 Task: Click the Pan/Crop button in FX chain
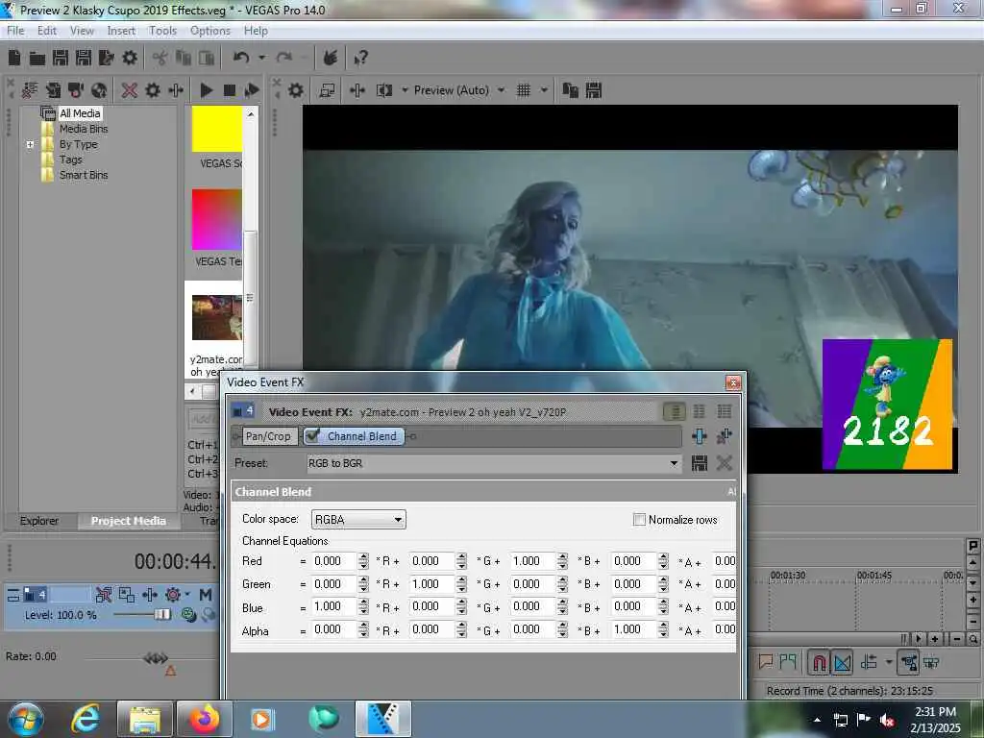[x=268, y=436]
